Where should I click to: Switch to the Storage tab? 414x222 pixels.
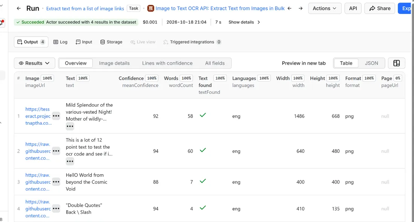[111, 42]
